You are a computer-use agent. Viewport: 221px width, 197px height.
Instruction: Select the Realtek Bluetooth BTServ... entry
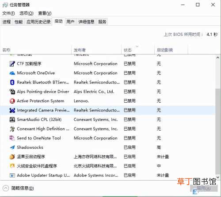pyautogui.click(x=43, y=82)
